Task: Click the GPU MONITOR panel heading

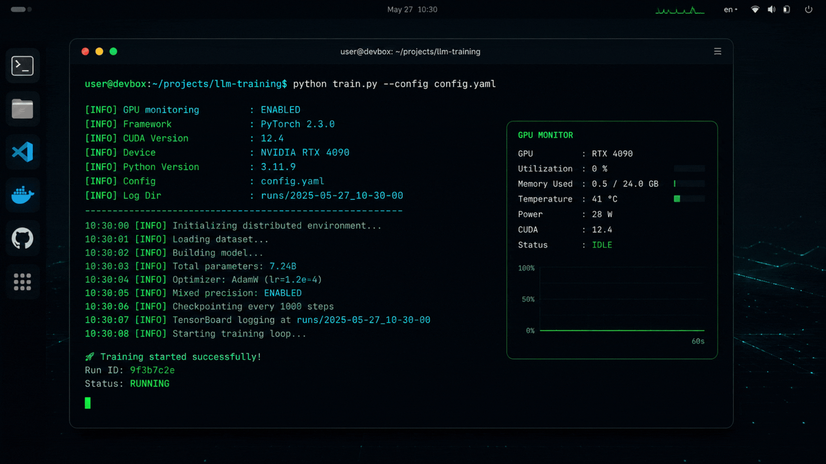Action: (x=546, y=135)
